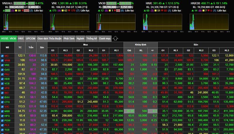The width and height of the screenshot is (234, 134).
Task: Open the Giao dịch Thỏa thuận tab
Action: pyautogui.click(x=49, y=38)
